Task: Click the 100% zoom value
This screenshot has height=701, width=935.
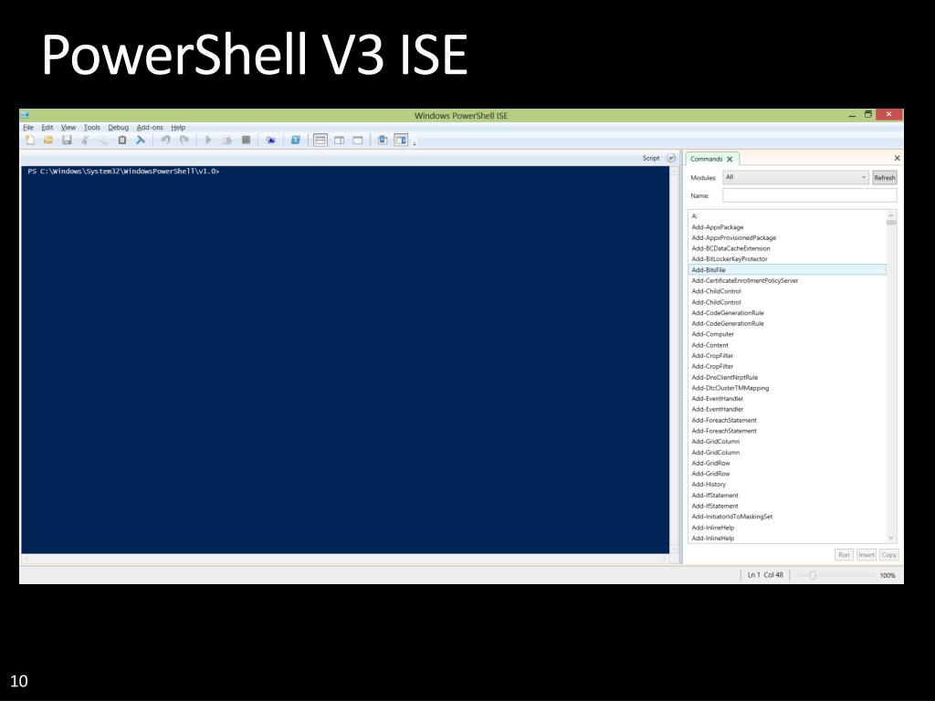Action: point(888,575)
